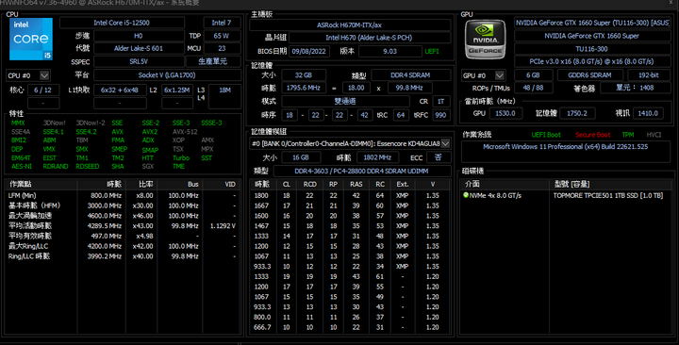Click the AES-NI feature flag

[x=22, y=166]
